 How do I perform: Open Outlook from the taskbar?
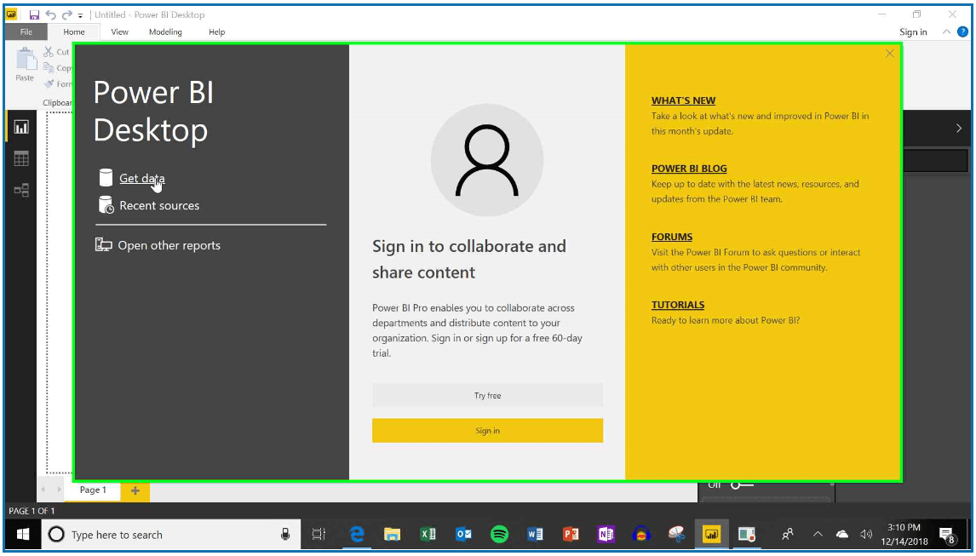463,534
